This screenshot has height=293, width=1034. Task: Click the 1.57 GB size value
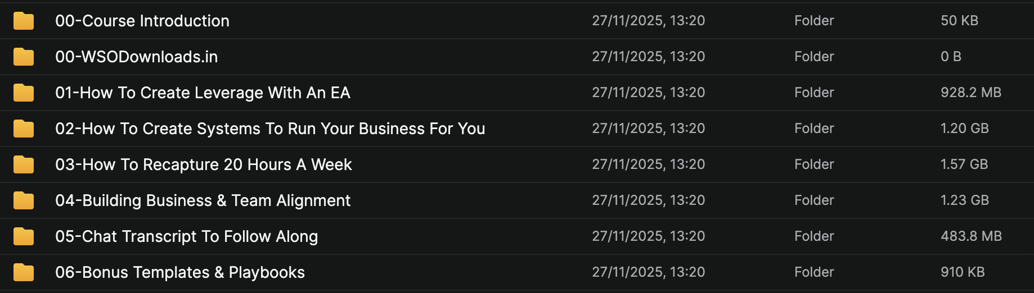[x=964, y=164]
